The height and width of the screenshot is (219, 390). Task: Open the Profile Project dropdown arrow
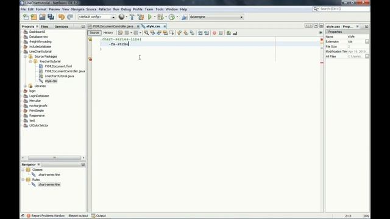177,17
